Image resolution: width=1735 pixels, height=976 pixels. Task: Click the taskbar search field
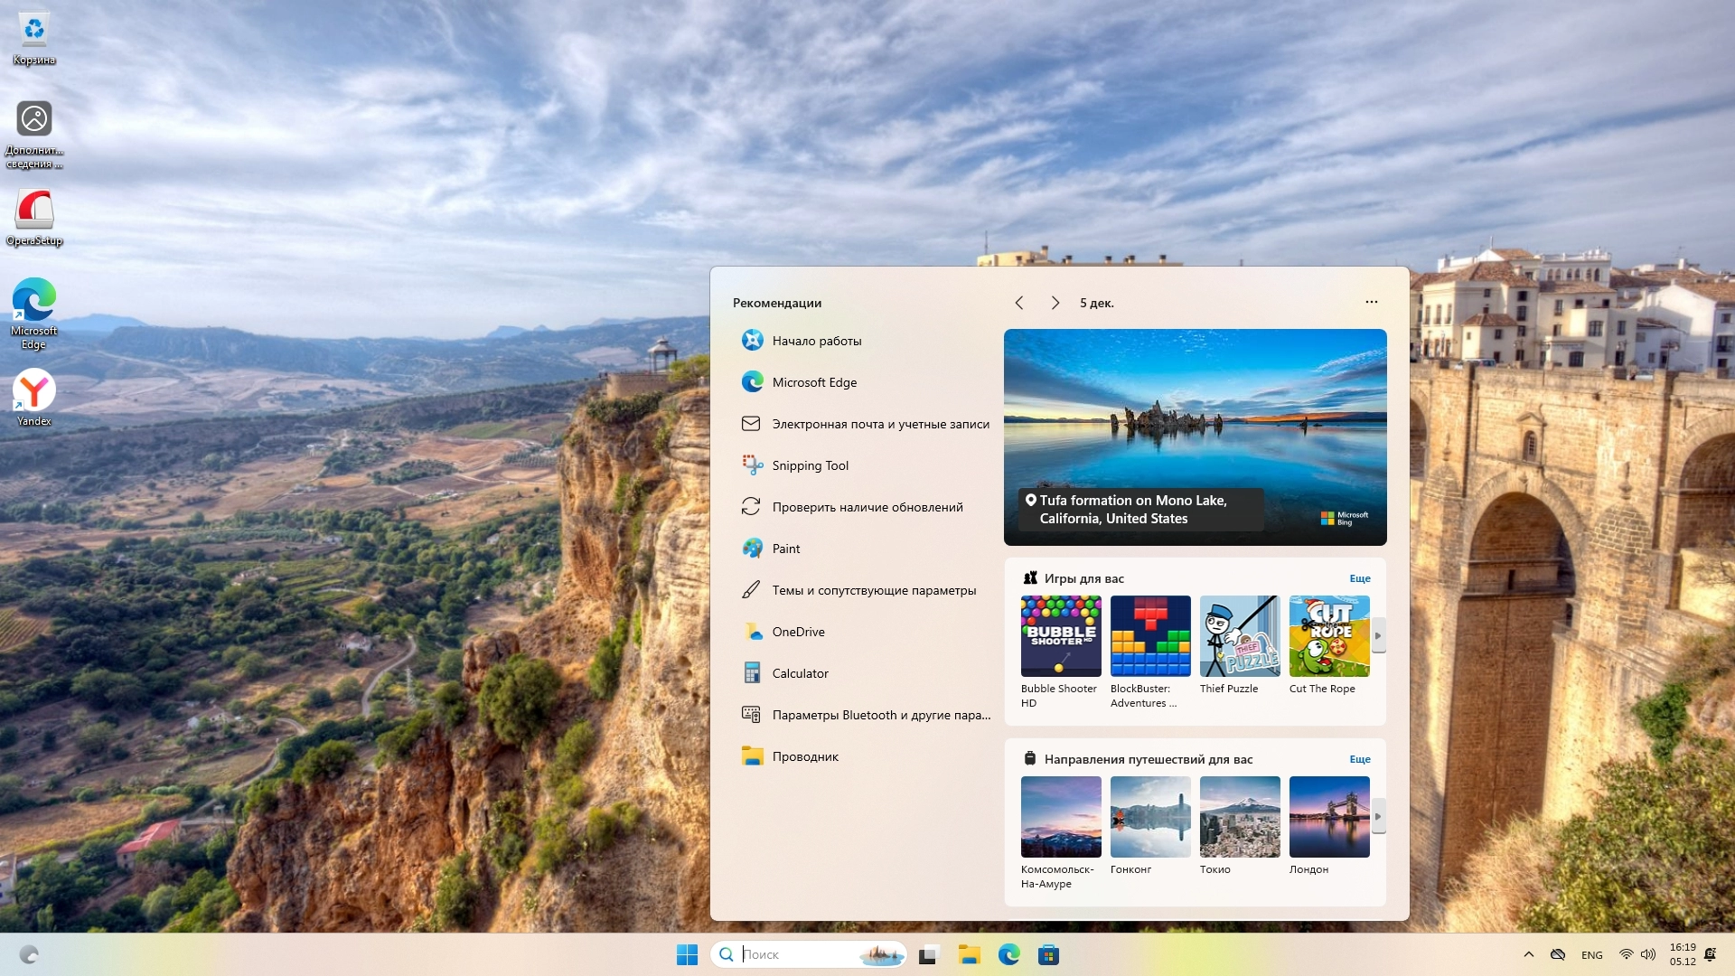pos(795,954)
